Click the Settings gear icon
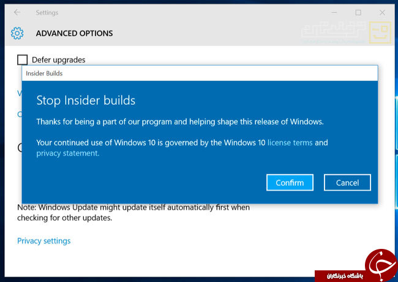This screenshot has height=282, width=398. click(17, 33)
